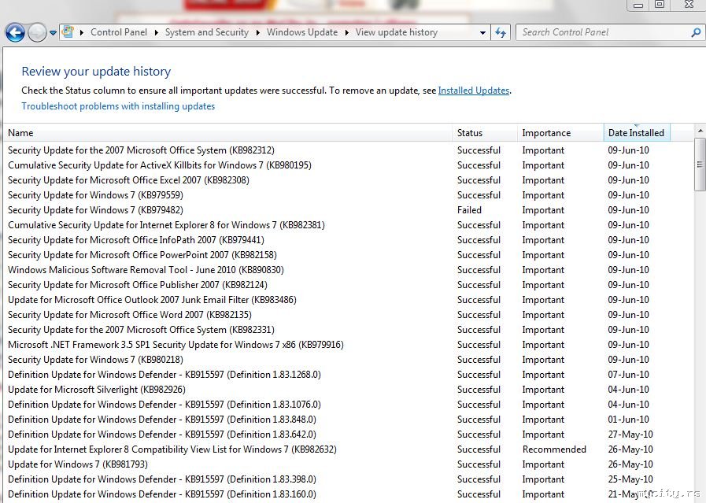
Task: Open recent pages dropdown next to Forward
Action: 53,33
